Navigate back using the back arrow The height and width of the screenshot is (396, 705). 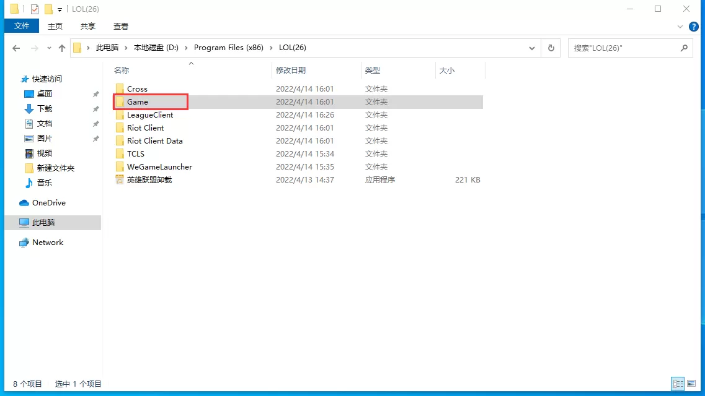tap(16, 47)
